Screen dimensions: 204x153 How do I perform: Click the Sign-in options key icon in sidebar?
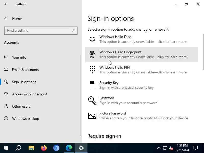tap(6, 82)
